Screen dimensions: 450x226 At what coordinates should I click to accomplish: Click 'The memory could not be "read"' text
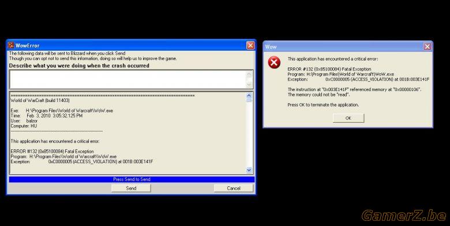[x=318, y=95]
